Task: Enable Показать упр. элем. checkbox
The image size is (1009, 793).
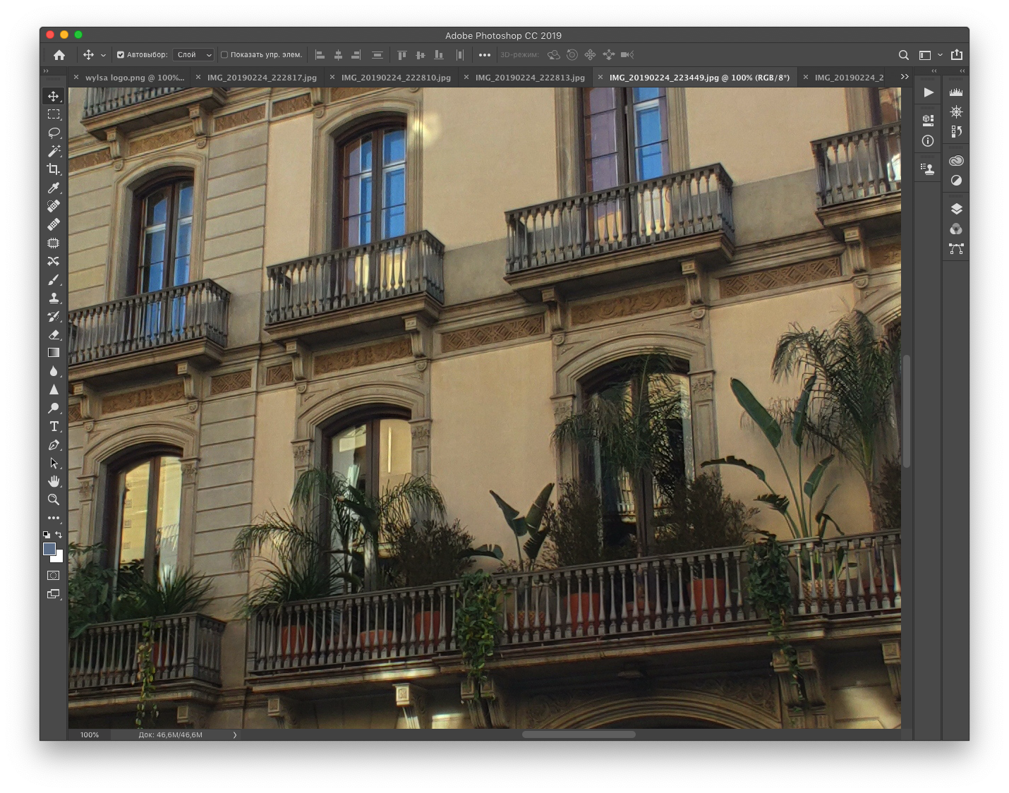Action: (x=224, y=55)
